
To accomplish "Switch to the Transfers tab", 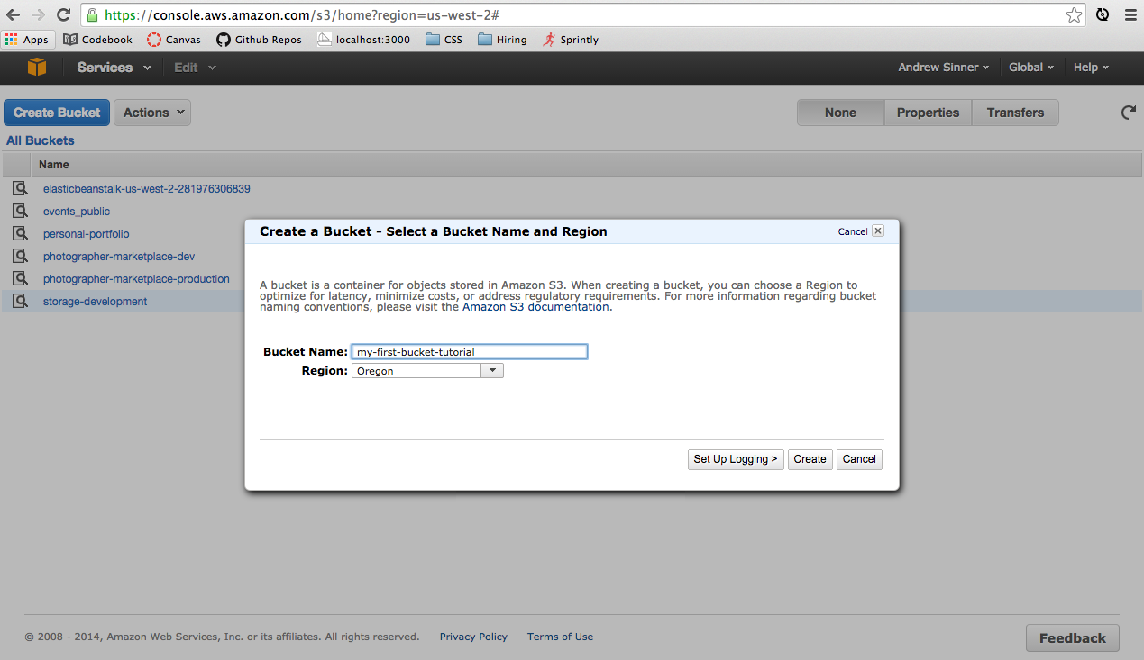I will point(1015,113).
